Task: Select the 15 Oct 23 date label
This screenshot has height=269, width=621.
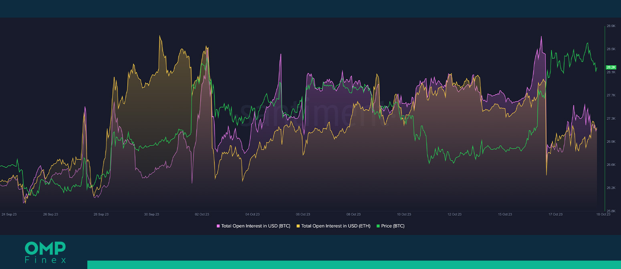Action: click(x=505, y=215)
